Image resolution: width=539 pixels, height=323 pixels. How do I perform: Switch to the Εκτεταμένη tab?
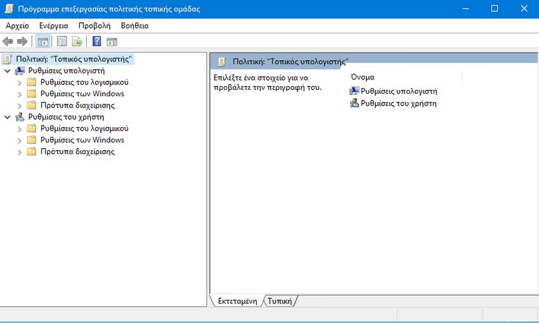[237, 301]
